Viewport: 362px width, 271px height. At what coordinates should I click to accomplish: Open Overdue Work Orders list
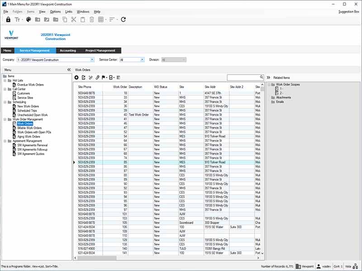click(x=30, y=85)
